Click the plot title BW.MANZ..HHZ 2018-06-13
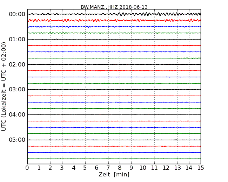This screenshot has width=228, height=182. [114, 7]
